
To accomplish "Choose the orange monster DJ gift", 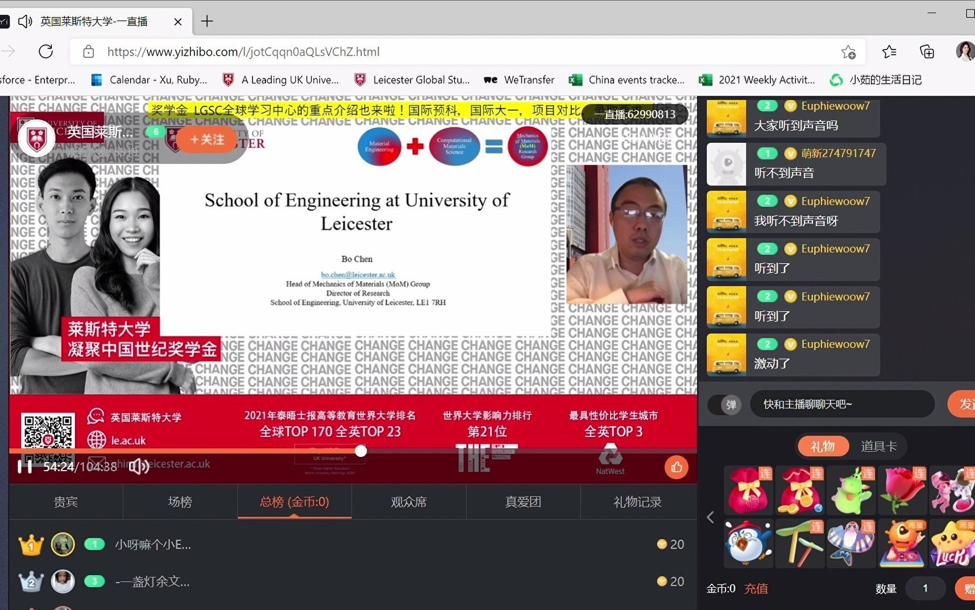I will pos(902,543).
